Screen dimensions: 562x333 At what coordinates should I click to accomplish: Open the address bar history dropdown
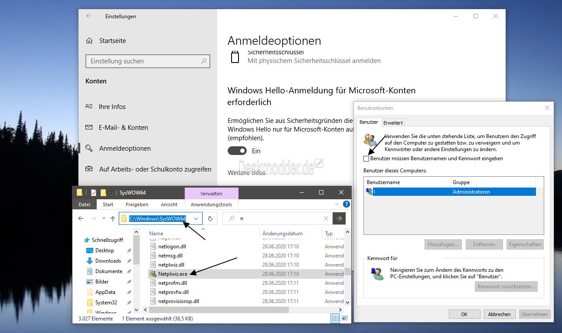point(196,218)
